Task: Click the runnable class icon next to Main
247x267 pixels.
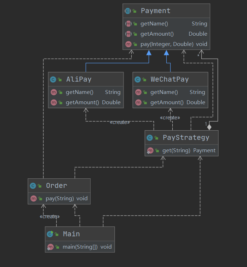Action: point(50,234)
